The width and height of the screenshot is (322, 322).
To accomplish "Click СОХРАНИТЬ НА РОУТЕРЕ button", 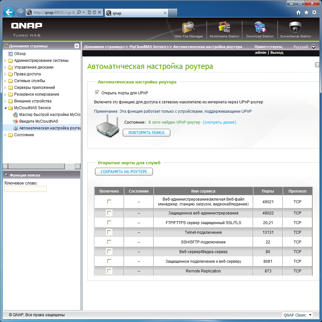I will (x=124, y=172).
